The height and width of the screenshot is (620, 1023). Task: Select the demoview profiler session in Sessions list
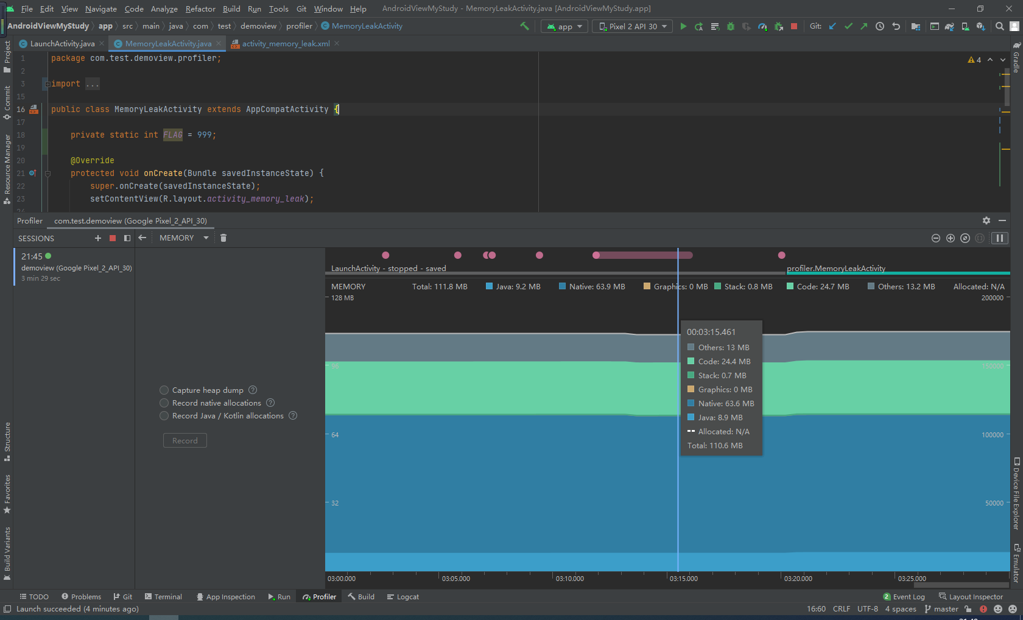73,267
